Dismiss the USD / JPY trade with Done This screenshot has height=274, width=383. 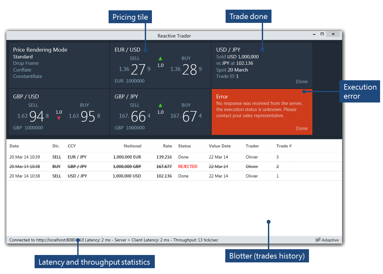click(x=302, y=82)
